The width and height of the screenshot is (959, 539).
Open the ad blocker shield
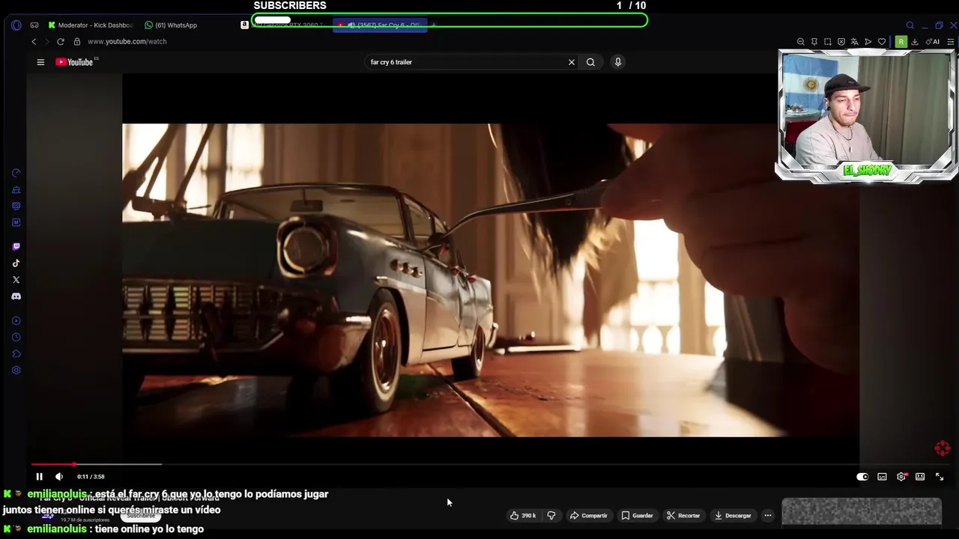point(841,42)
